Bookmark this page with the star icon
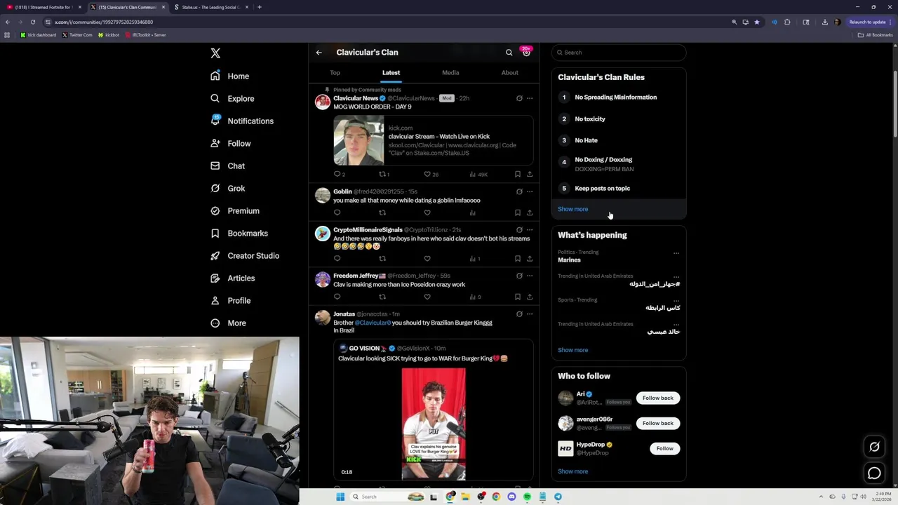The width and height of the screenshot is (898, 505). point(756,22)
